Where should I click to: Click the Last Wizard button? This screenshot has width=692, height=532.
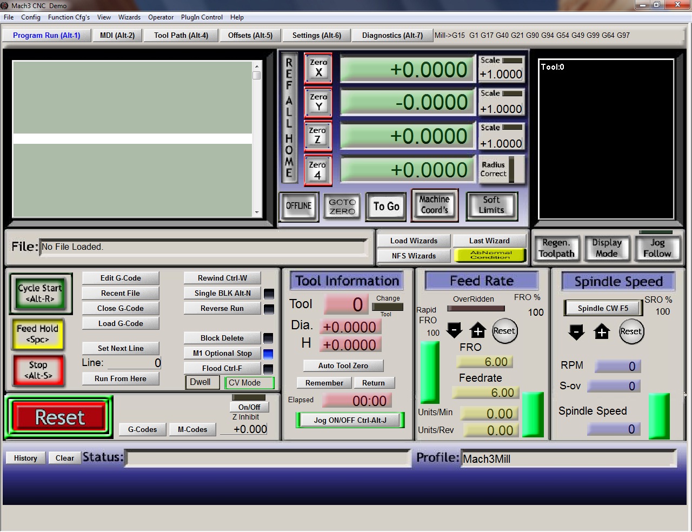click(x=489, y=241)
